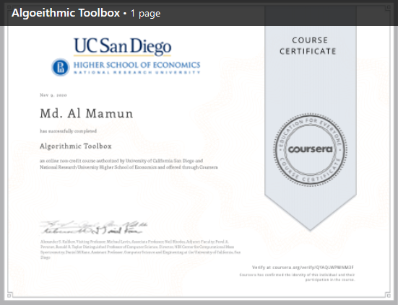Click the name 'Md. Al Mamun'
This screenshot has height=305, width=398.
point(87,113)
